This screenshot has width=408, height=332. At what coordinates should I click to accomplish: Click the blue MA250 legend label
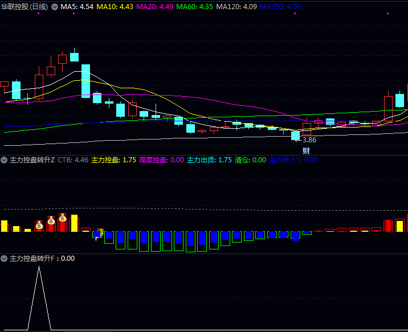pyautogui.click(x=280, y=7)
